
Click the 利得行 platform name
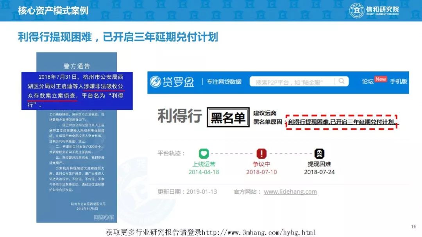pos(179,116)
